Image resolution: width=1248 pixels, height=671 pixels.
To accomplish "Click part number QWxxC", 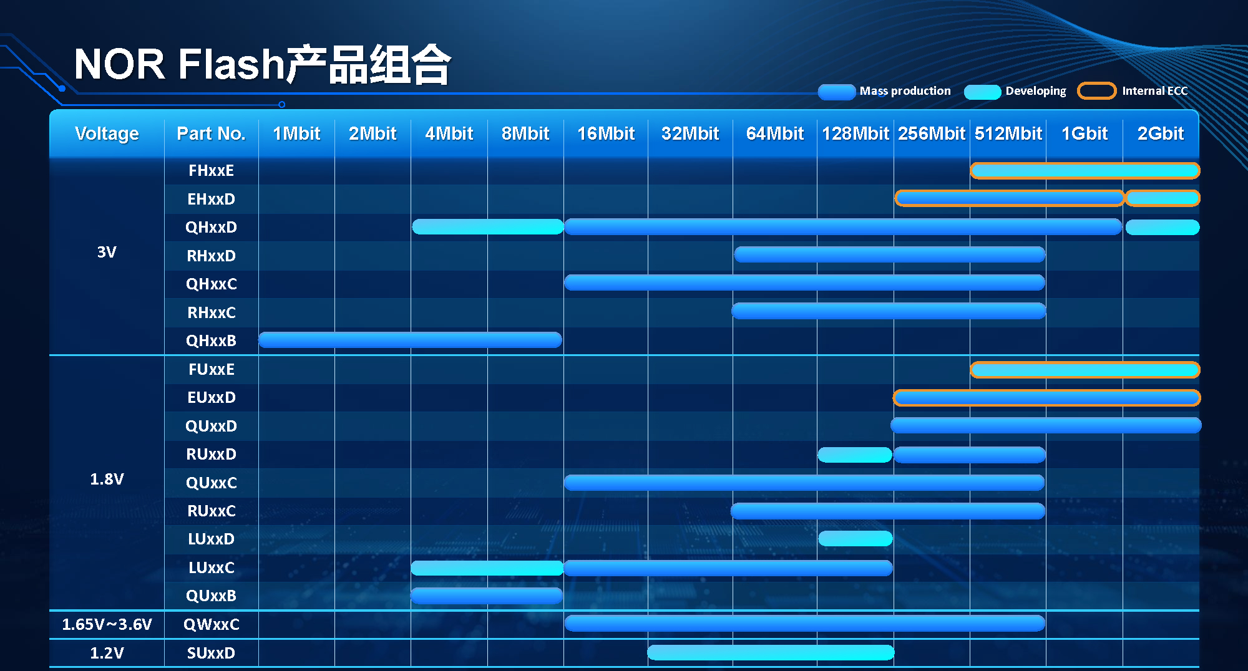I will pos(211,624).
